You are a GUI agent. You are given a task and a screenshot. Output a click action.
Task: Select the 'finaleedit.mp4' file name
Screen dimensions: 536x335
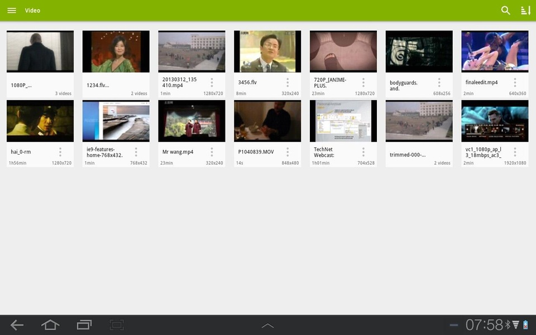[x=482, y=83]
